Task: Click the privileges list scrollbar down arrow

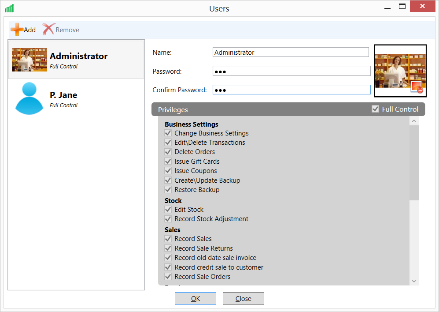Action: tap(413, 281)
